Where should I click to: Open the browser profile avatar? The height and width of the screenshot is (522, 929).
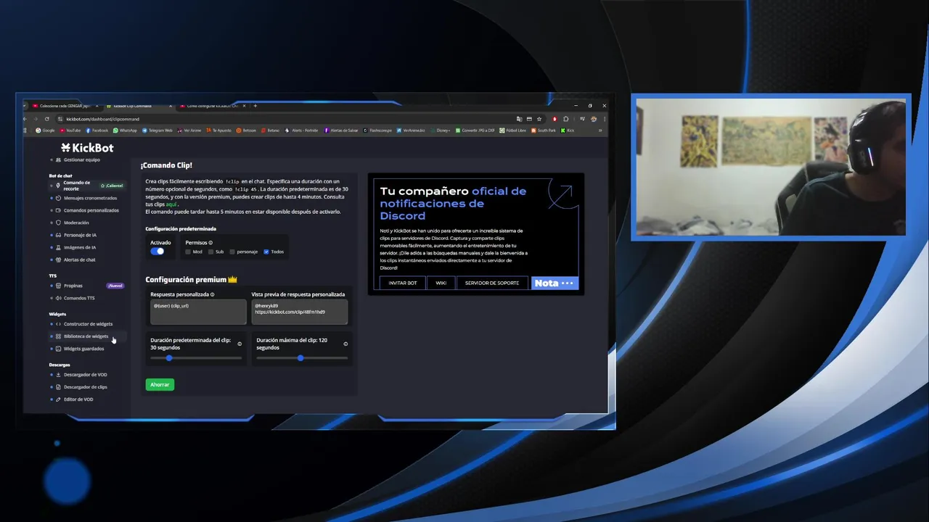tap(594, 119)
